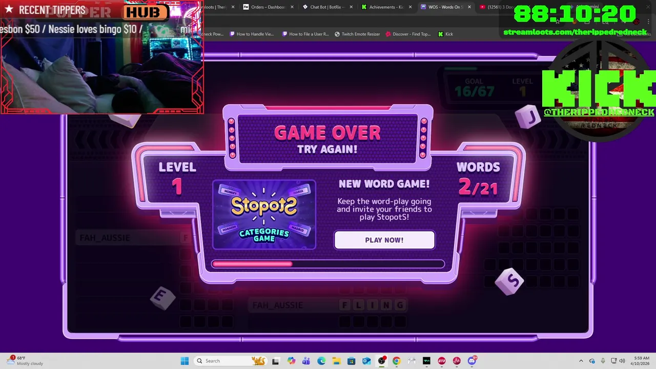Click the @THERIPPEDREDNECK Kick handle text

[599, 112]
